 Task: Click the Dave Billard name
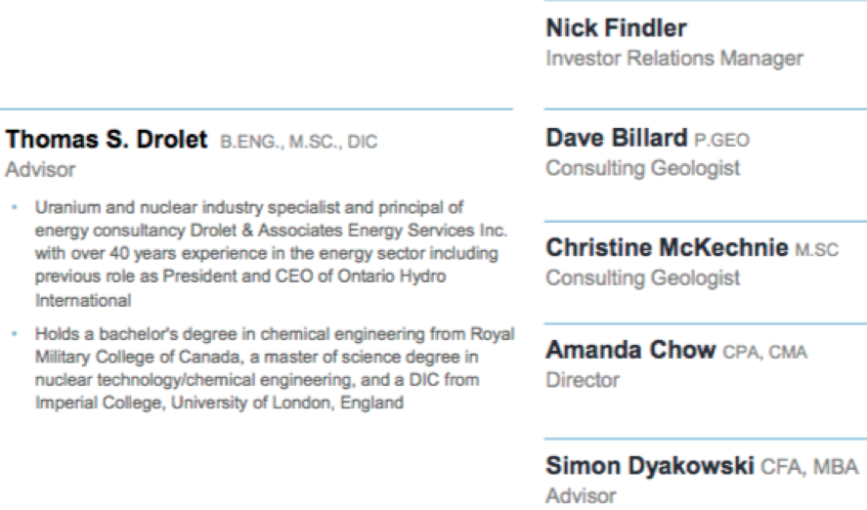click(x=617, y=138)
